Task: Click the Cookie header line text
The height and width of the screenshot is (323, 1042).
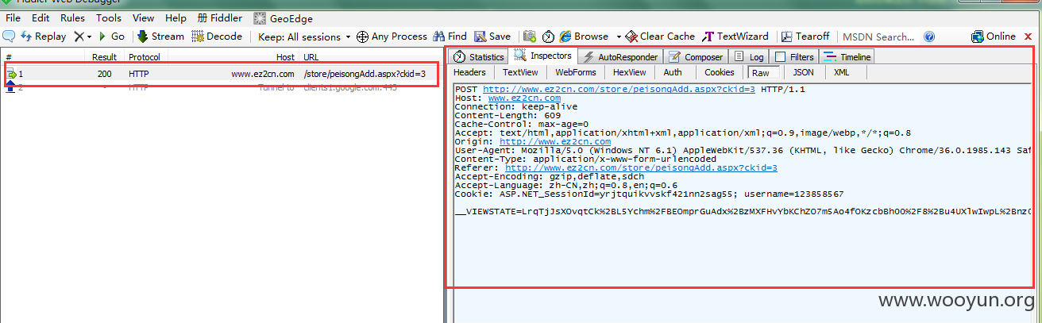Action: click(649, 194)
